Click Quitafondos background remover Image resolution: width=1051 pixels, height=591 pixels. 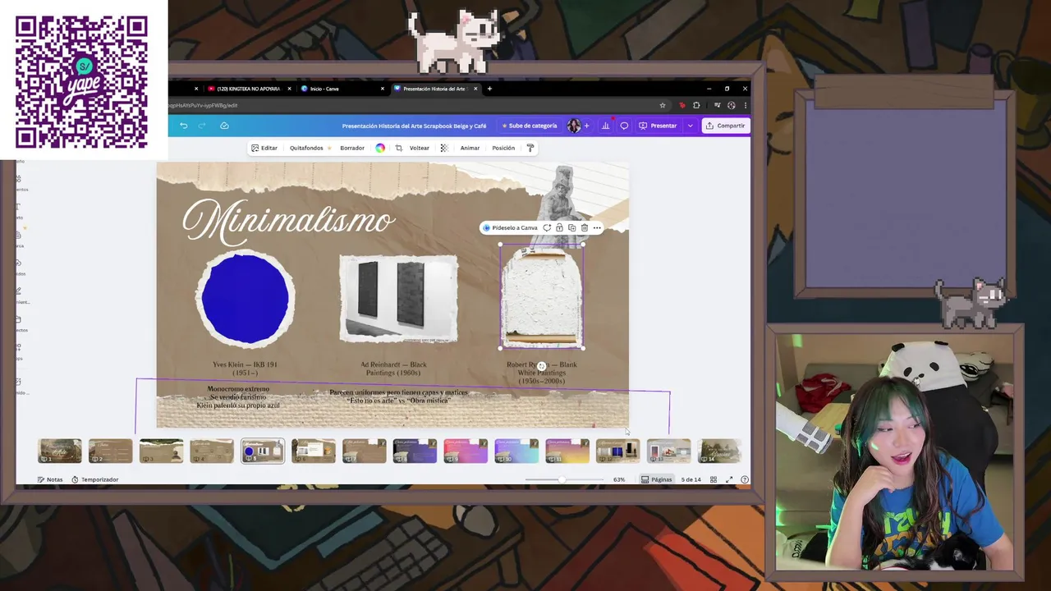pyautogui.click(x=310, y=148)
